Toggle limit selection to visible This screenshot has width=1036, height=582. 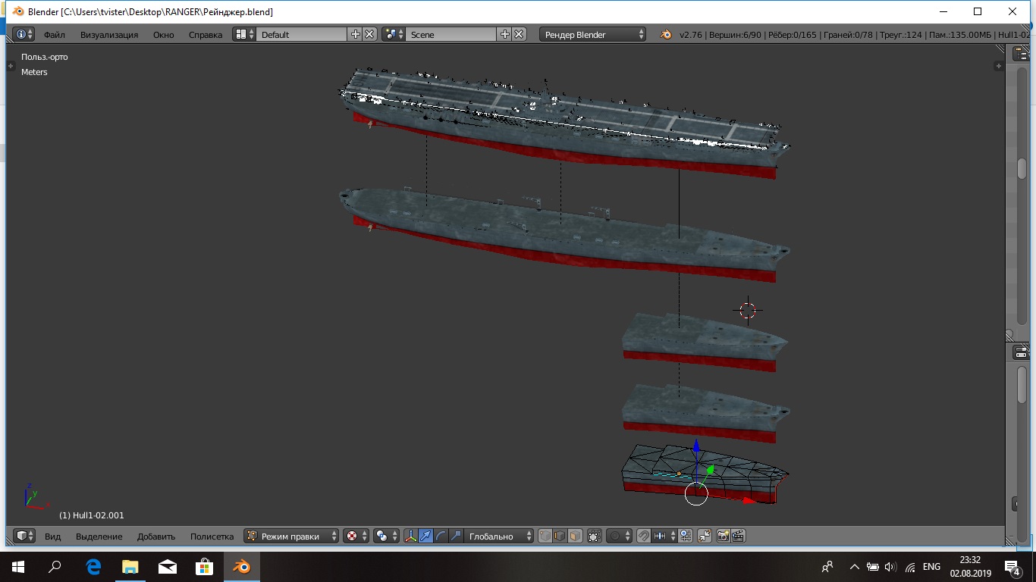pos(595,536)
